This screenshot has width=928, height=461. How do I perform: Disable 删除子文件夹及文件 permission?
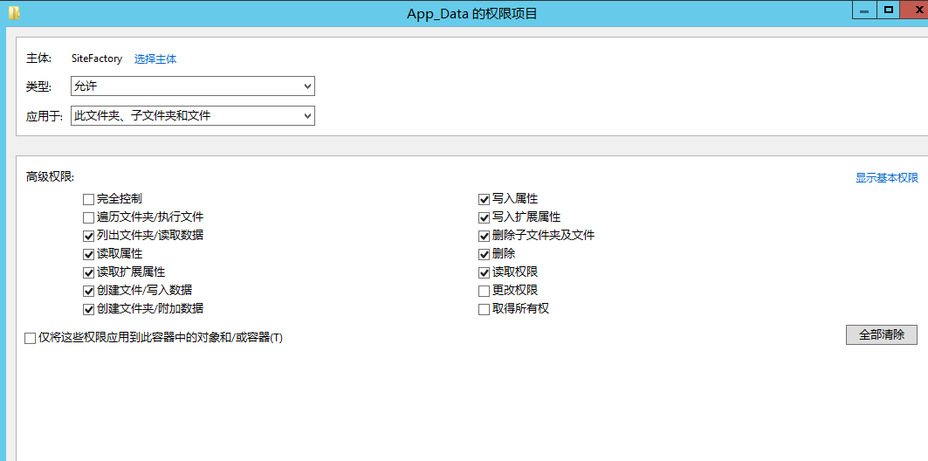coord(485,236)
